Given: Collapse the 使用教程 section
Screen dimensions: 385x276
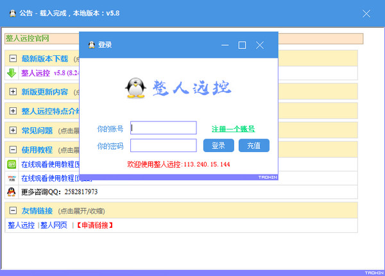Looking at the screenshot, I should [x=13, y=150].
